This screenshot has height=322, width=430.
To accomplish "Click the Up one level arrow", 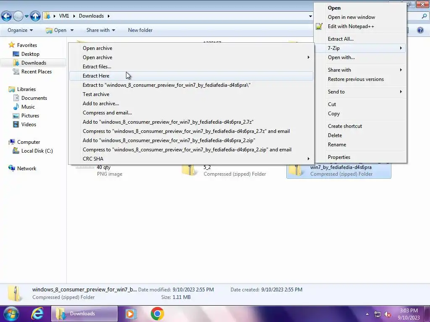I will pos(35,16).
